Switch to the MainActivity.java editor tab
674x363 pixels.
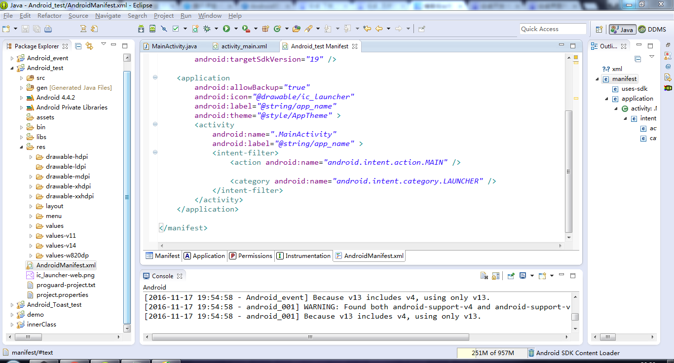point(174,46)
